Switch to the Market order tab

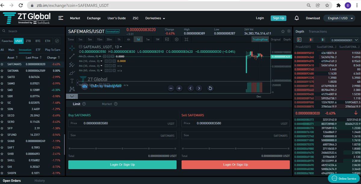[107, 104]
